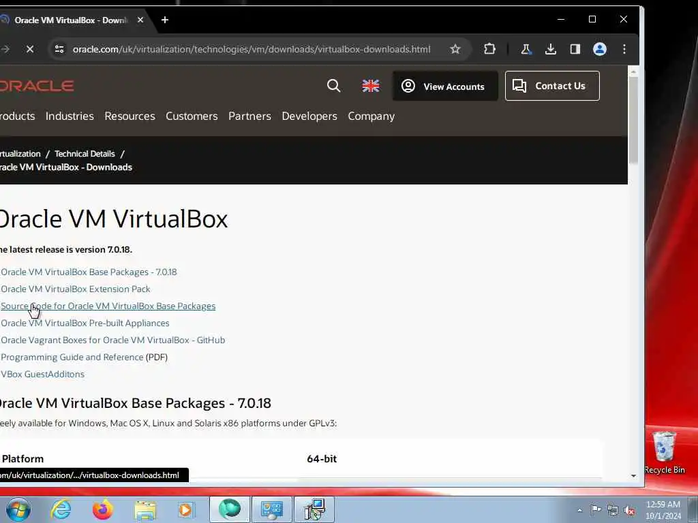Open the Industries menu

coord(70,116)
